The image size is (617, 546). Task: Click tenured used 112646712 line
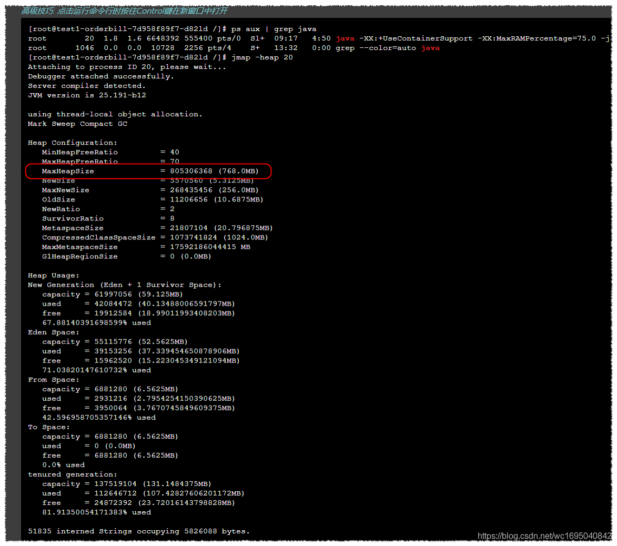(143, 493)
